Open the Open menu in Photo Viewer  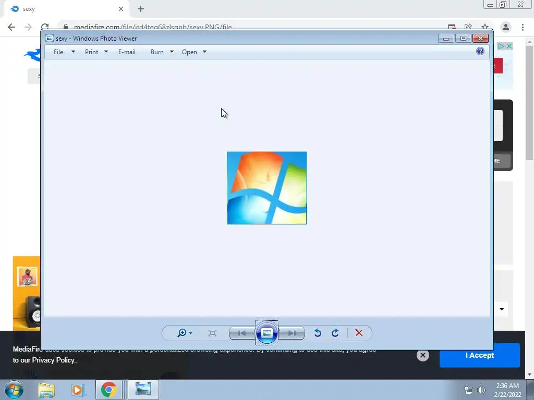[x=189, y=52]
